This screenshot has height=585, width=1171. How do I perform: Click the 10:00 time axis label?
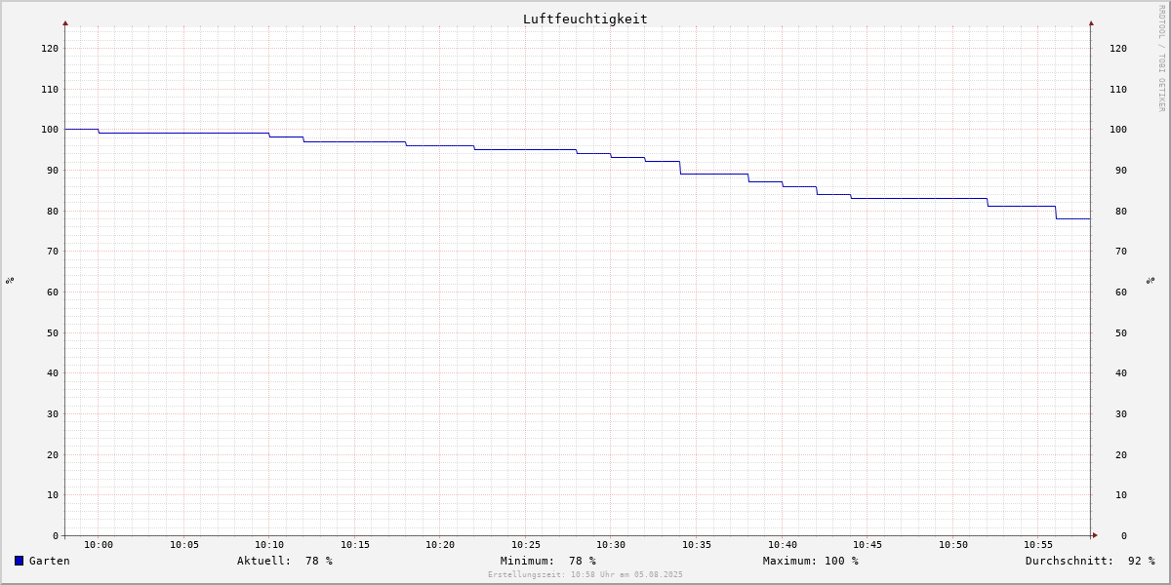99,545
